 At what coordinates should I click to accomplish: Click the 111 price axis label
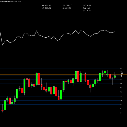pos(121,96)
